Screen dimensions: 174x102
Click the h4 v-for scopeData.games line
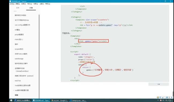[106, 25]
